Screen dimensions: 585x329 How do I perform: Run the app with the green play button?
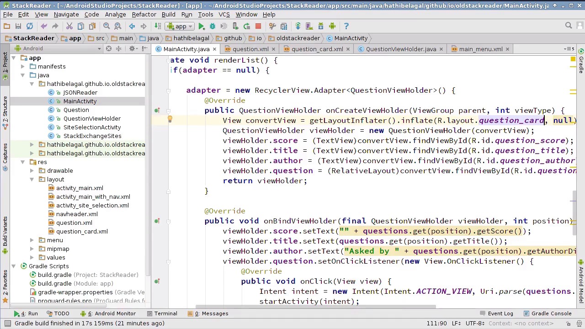pos(201,27)
